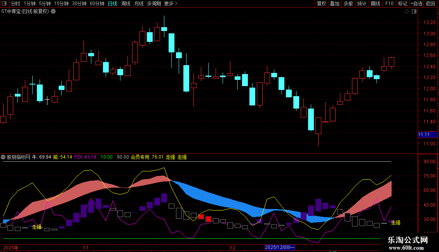
Task: Click the 11 month axis label
Action: pyautogui.click(x=86, y=247)
